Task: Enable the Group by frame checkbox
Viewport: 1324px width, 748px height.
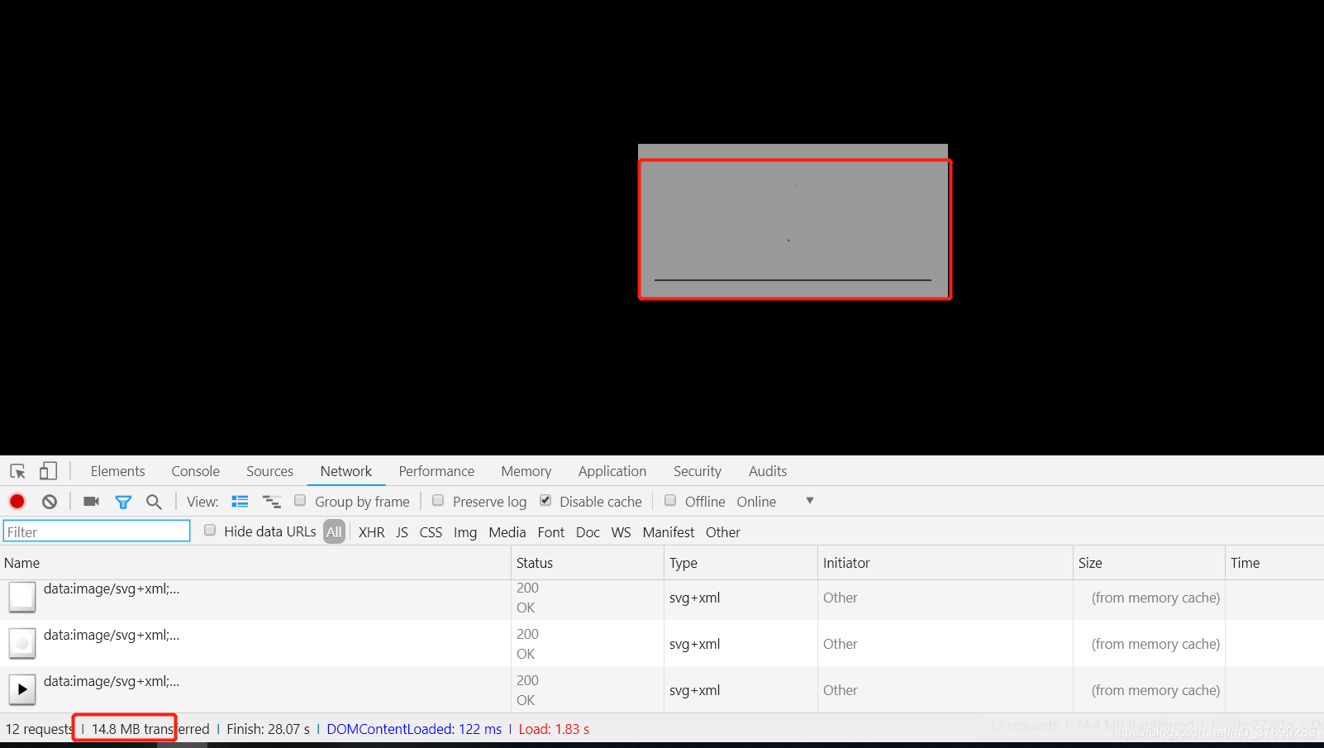Action: pos(300,500)
